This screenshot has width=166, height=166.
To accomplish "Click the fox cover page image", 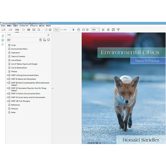I will pos(123,88).
